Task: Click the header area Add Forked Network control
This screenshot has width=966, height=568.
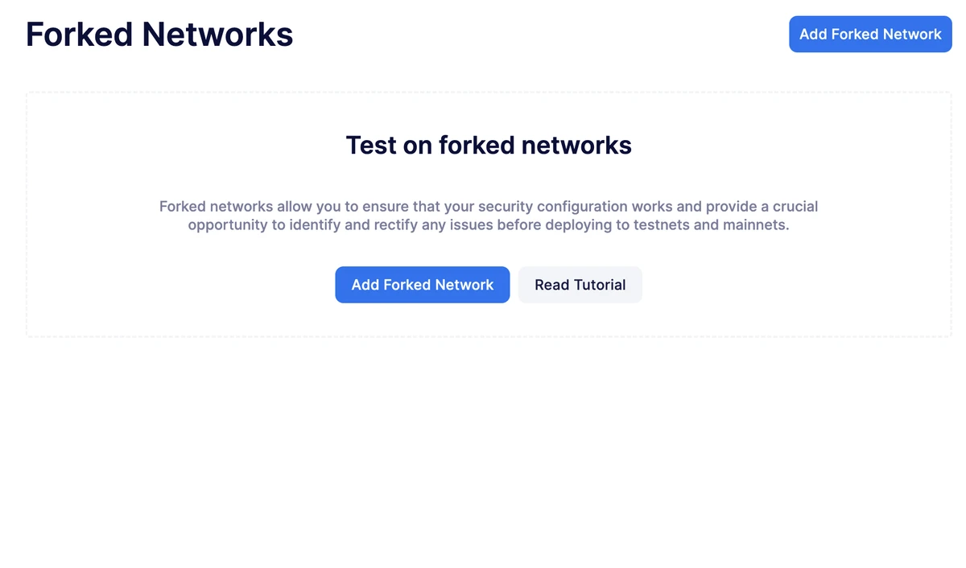Action: (x=869, y=34)
